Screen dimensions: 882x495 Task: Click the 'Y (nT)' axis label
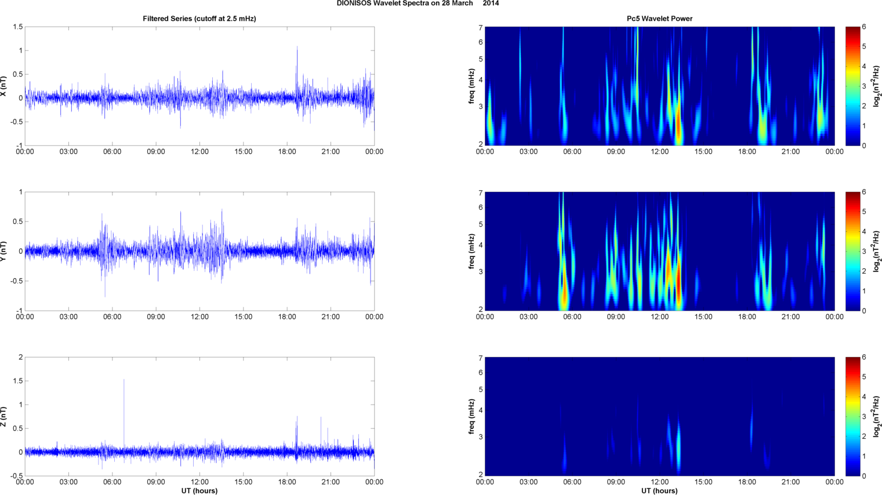[x=4, y=251]
